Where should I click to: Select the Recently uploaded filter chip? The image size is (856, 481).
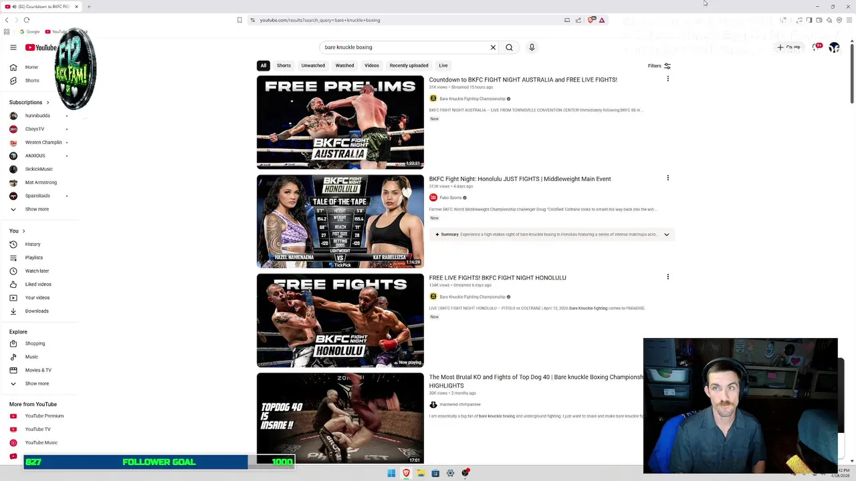coord(409,65)
